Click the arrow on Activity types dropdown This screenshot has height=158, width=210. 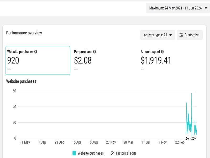(x=170, y=35)
